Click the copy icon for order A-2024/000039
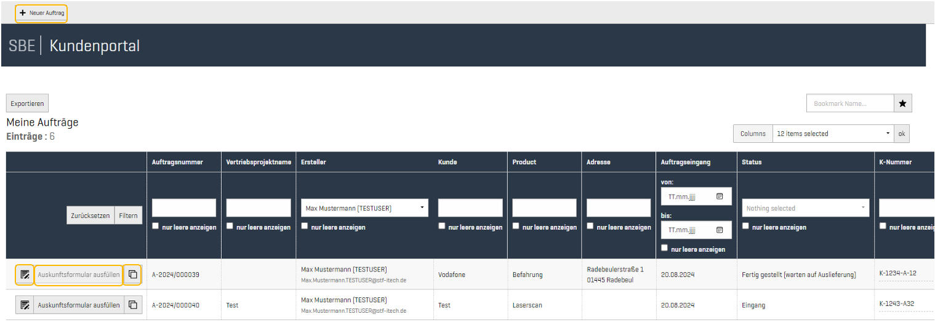 pyautogui.click(x=132, y=275)
